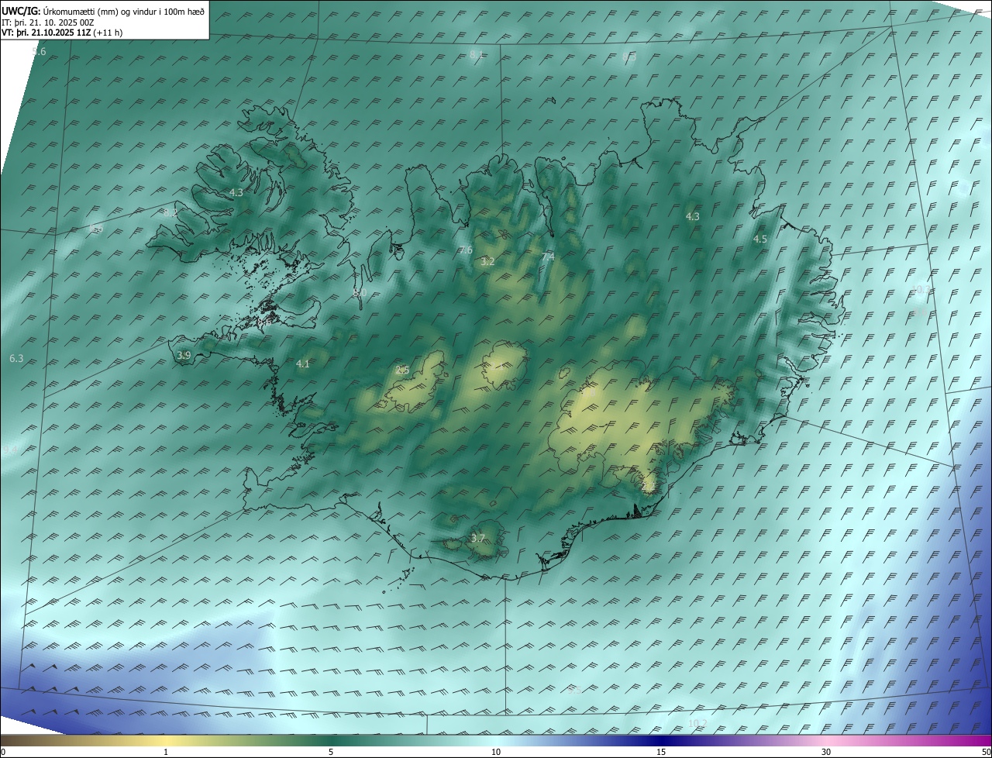Click the 7.6 value label
The image size is (992, 758).
[466, 250]
